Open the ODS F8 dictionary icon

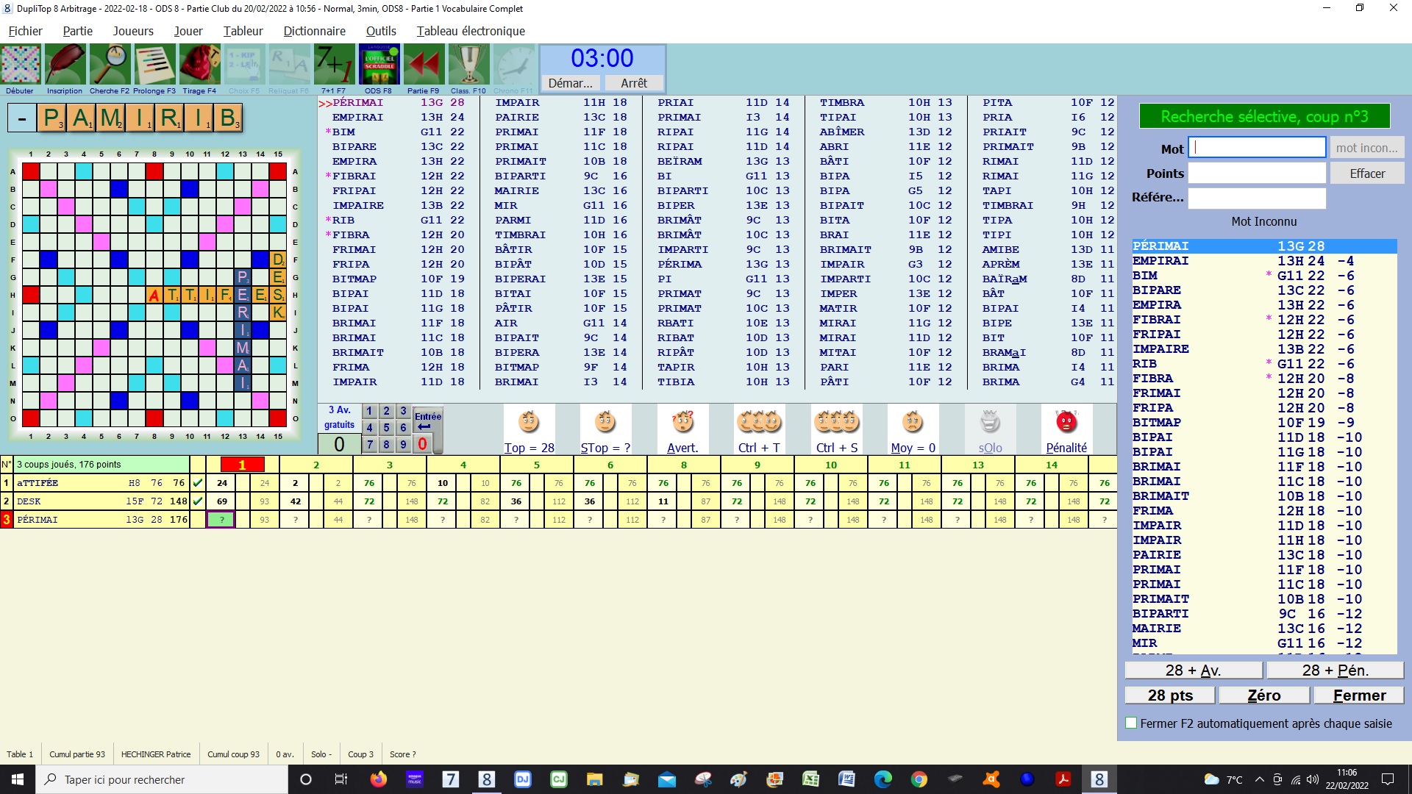379,65
